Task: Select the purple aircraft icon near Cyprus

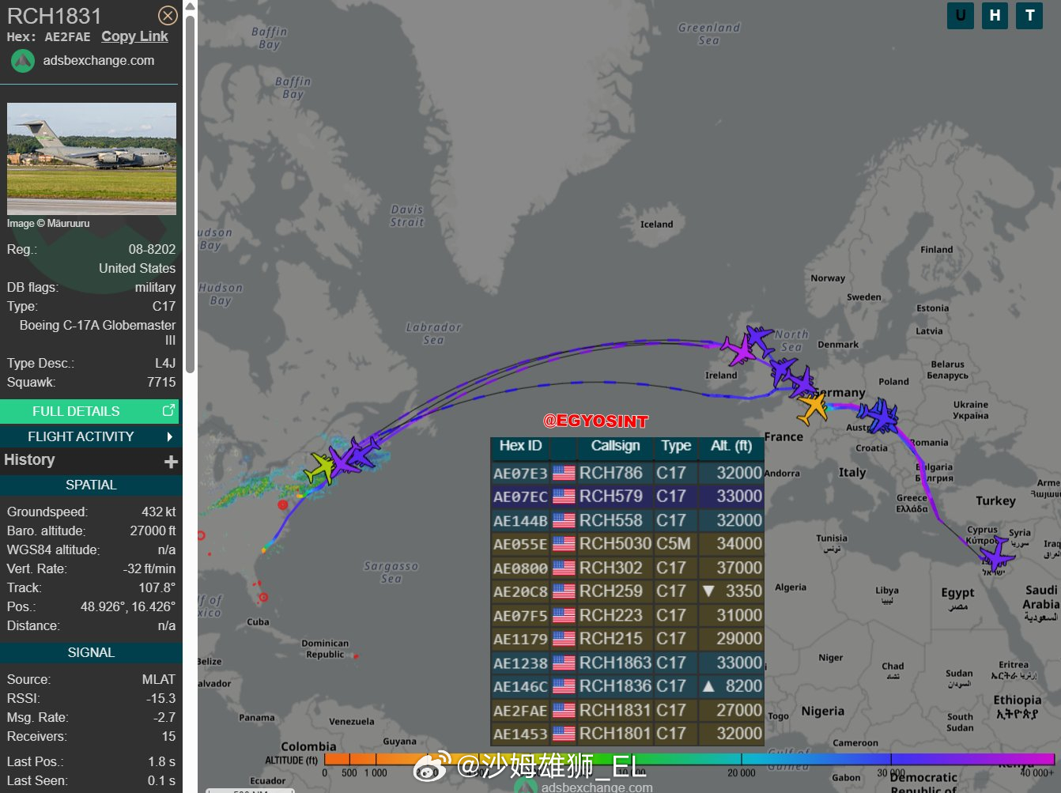Action: (995, 555)
